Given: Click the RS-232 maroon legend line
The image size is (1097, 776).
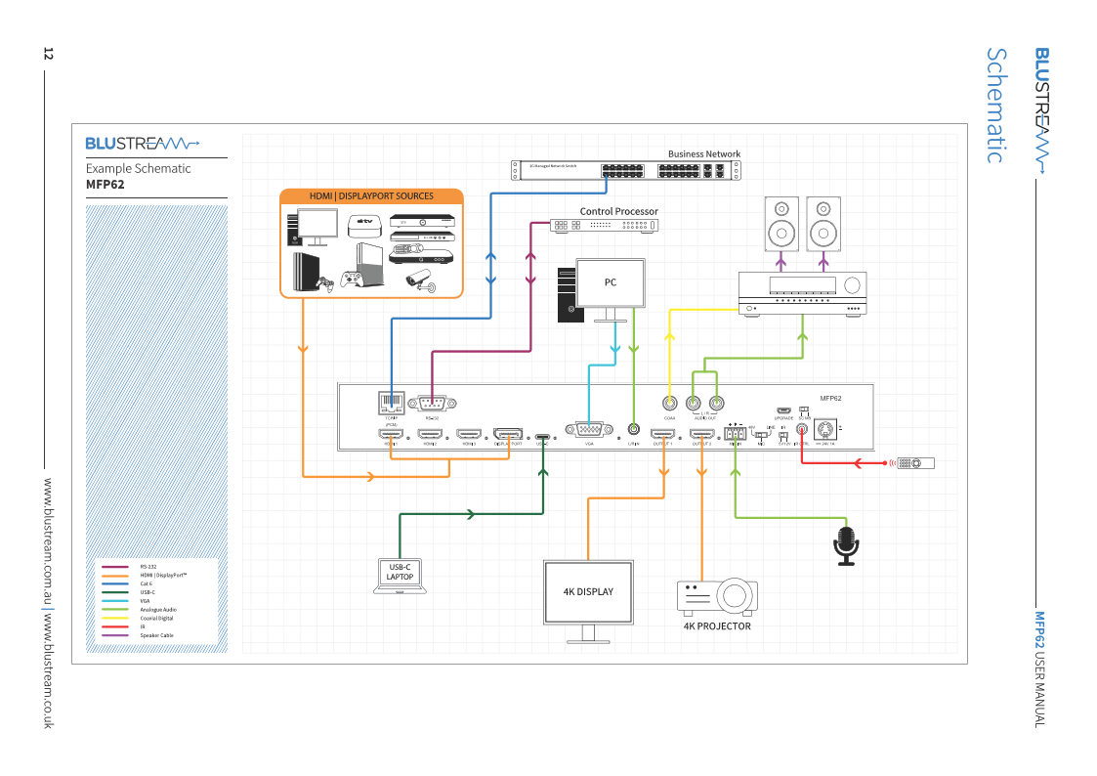Looking at the screenshot, I should pos(114,567).
